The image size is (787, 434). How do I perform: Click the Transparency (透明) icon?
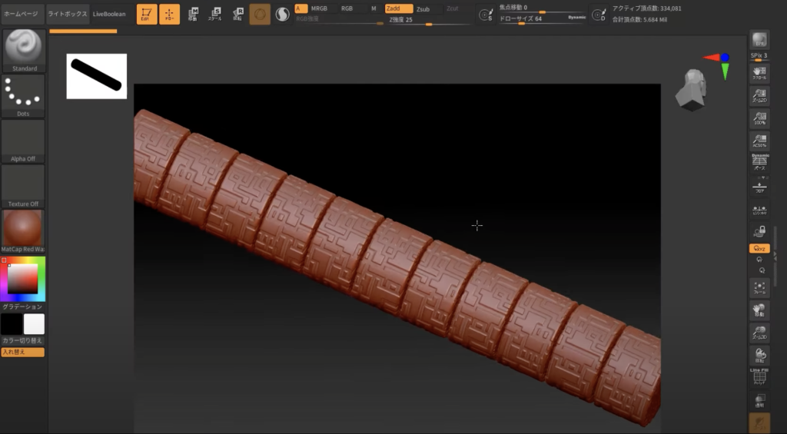pos(759,401)
